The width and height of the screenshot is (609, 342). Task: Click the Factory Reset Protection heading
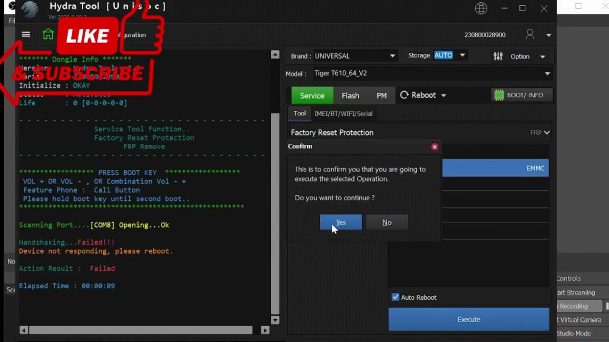(332, 133)
